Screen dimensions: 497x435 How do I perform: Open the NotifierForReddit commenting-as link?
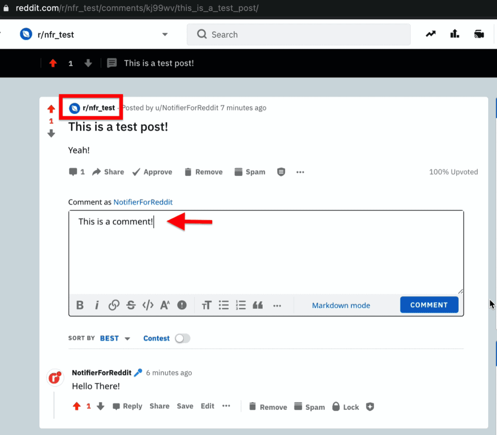(143, 202)
